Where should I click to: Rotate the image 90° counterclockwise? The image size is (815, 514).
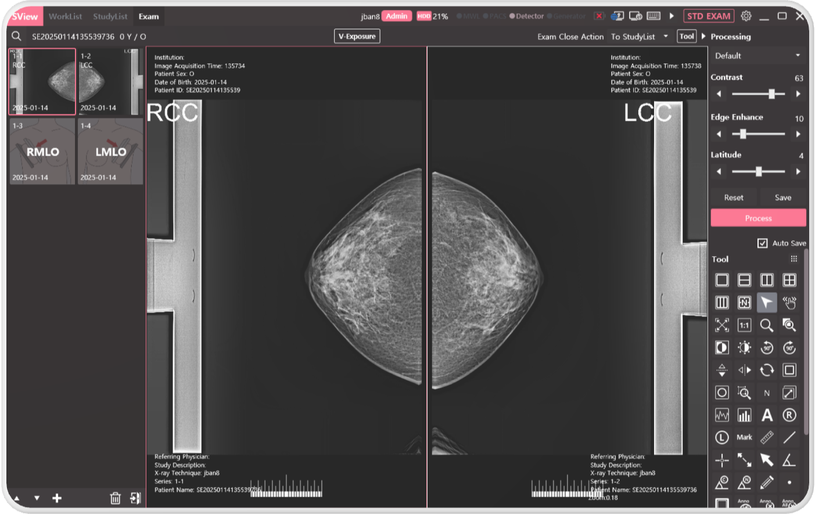[767, 347]
